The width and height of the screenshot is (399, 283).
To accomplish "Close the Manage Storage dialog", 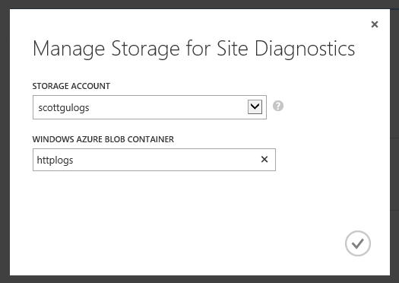I will click(x=375, y=24).
